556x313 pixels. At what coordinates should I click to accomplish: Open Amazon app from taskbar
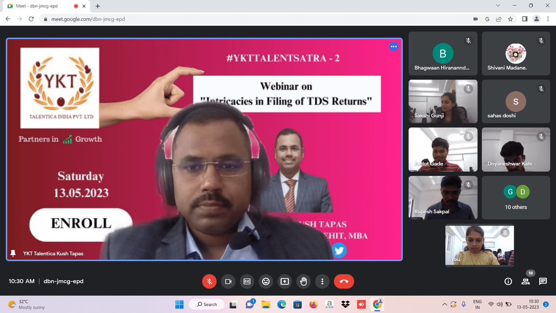[329, 304]
